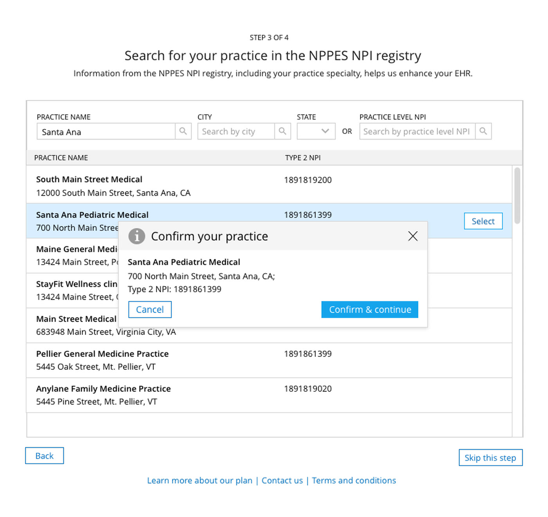Click the practice level NPI search icon

click(x=483, y=131)
